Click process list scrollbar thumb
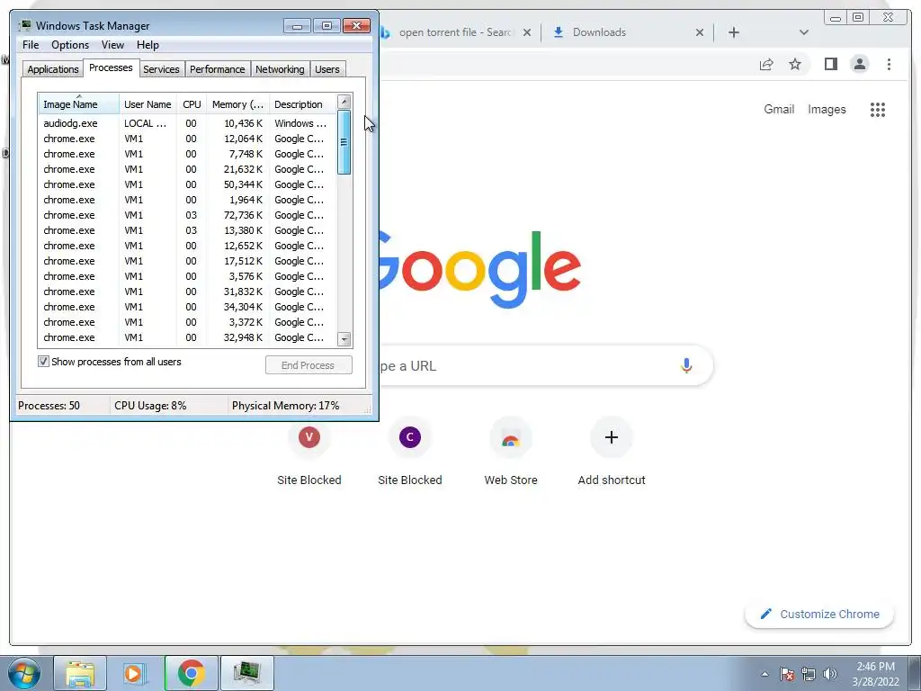 point(344,142)
